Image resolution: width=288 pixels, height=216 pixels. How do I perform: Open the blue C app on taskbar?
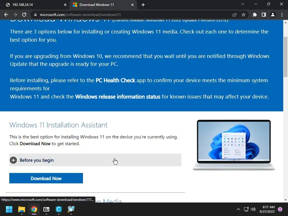click(58, 209)
